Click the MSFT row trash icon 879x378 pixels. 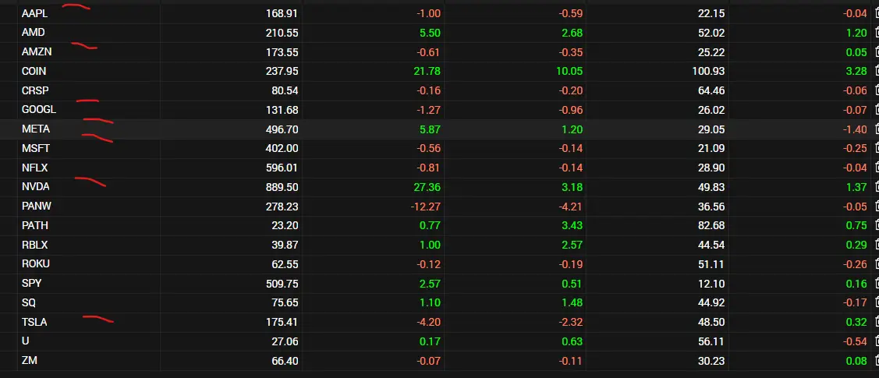(877, 148)
